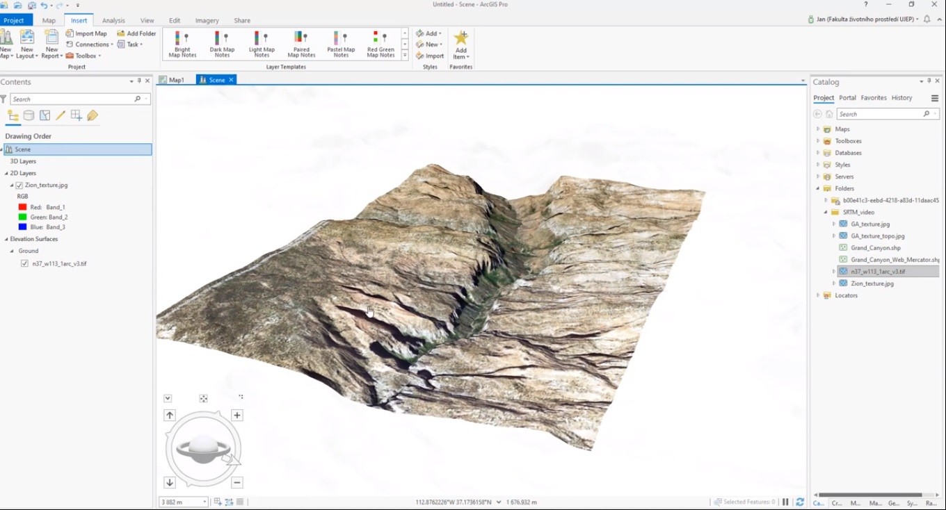946x510 pixels.
Task: Switch to the Map ribbon tab
Action: click(49, 21)
